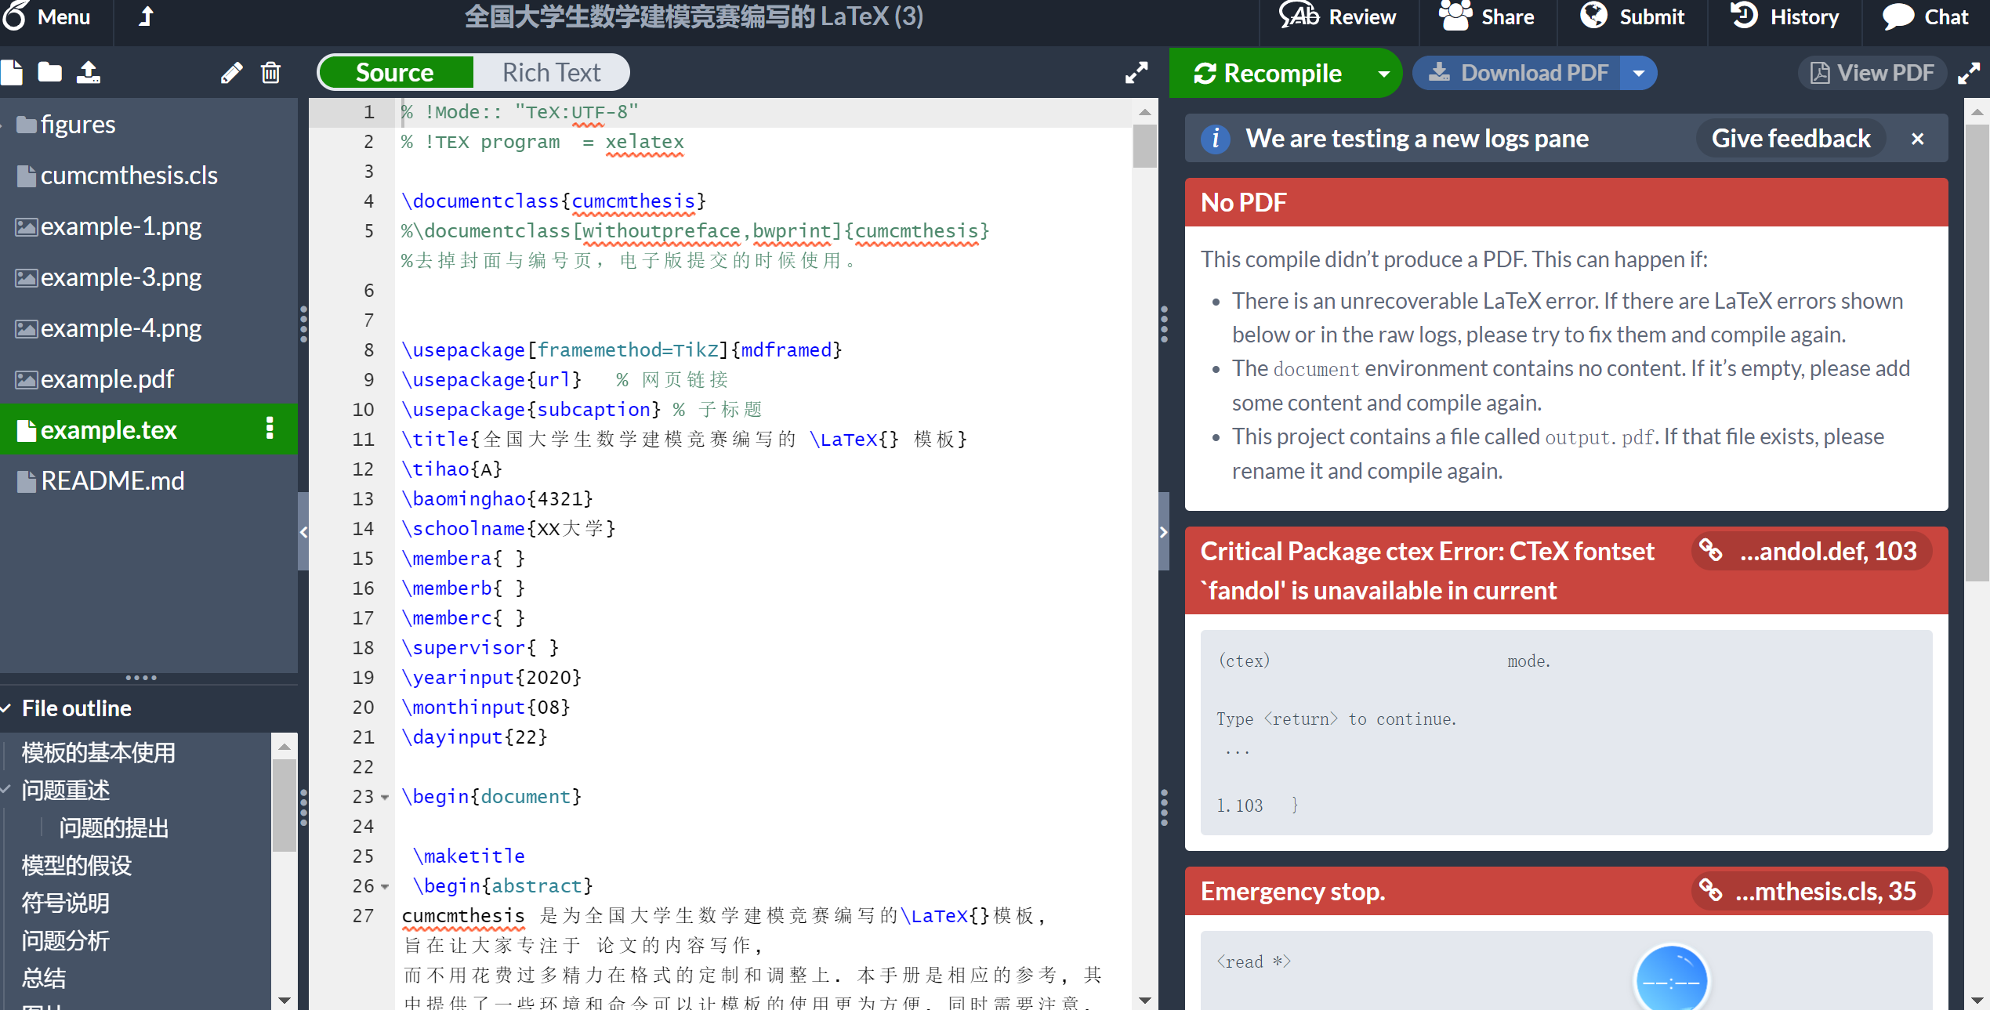Delete the selected file with the trash icon
Image resolution: width=1990 pixels, height=1010 pixels.
tap(270, 72)
